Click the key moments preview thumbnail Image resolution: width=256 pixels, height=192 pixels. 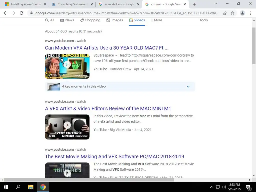53,86
